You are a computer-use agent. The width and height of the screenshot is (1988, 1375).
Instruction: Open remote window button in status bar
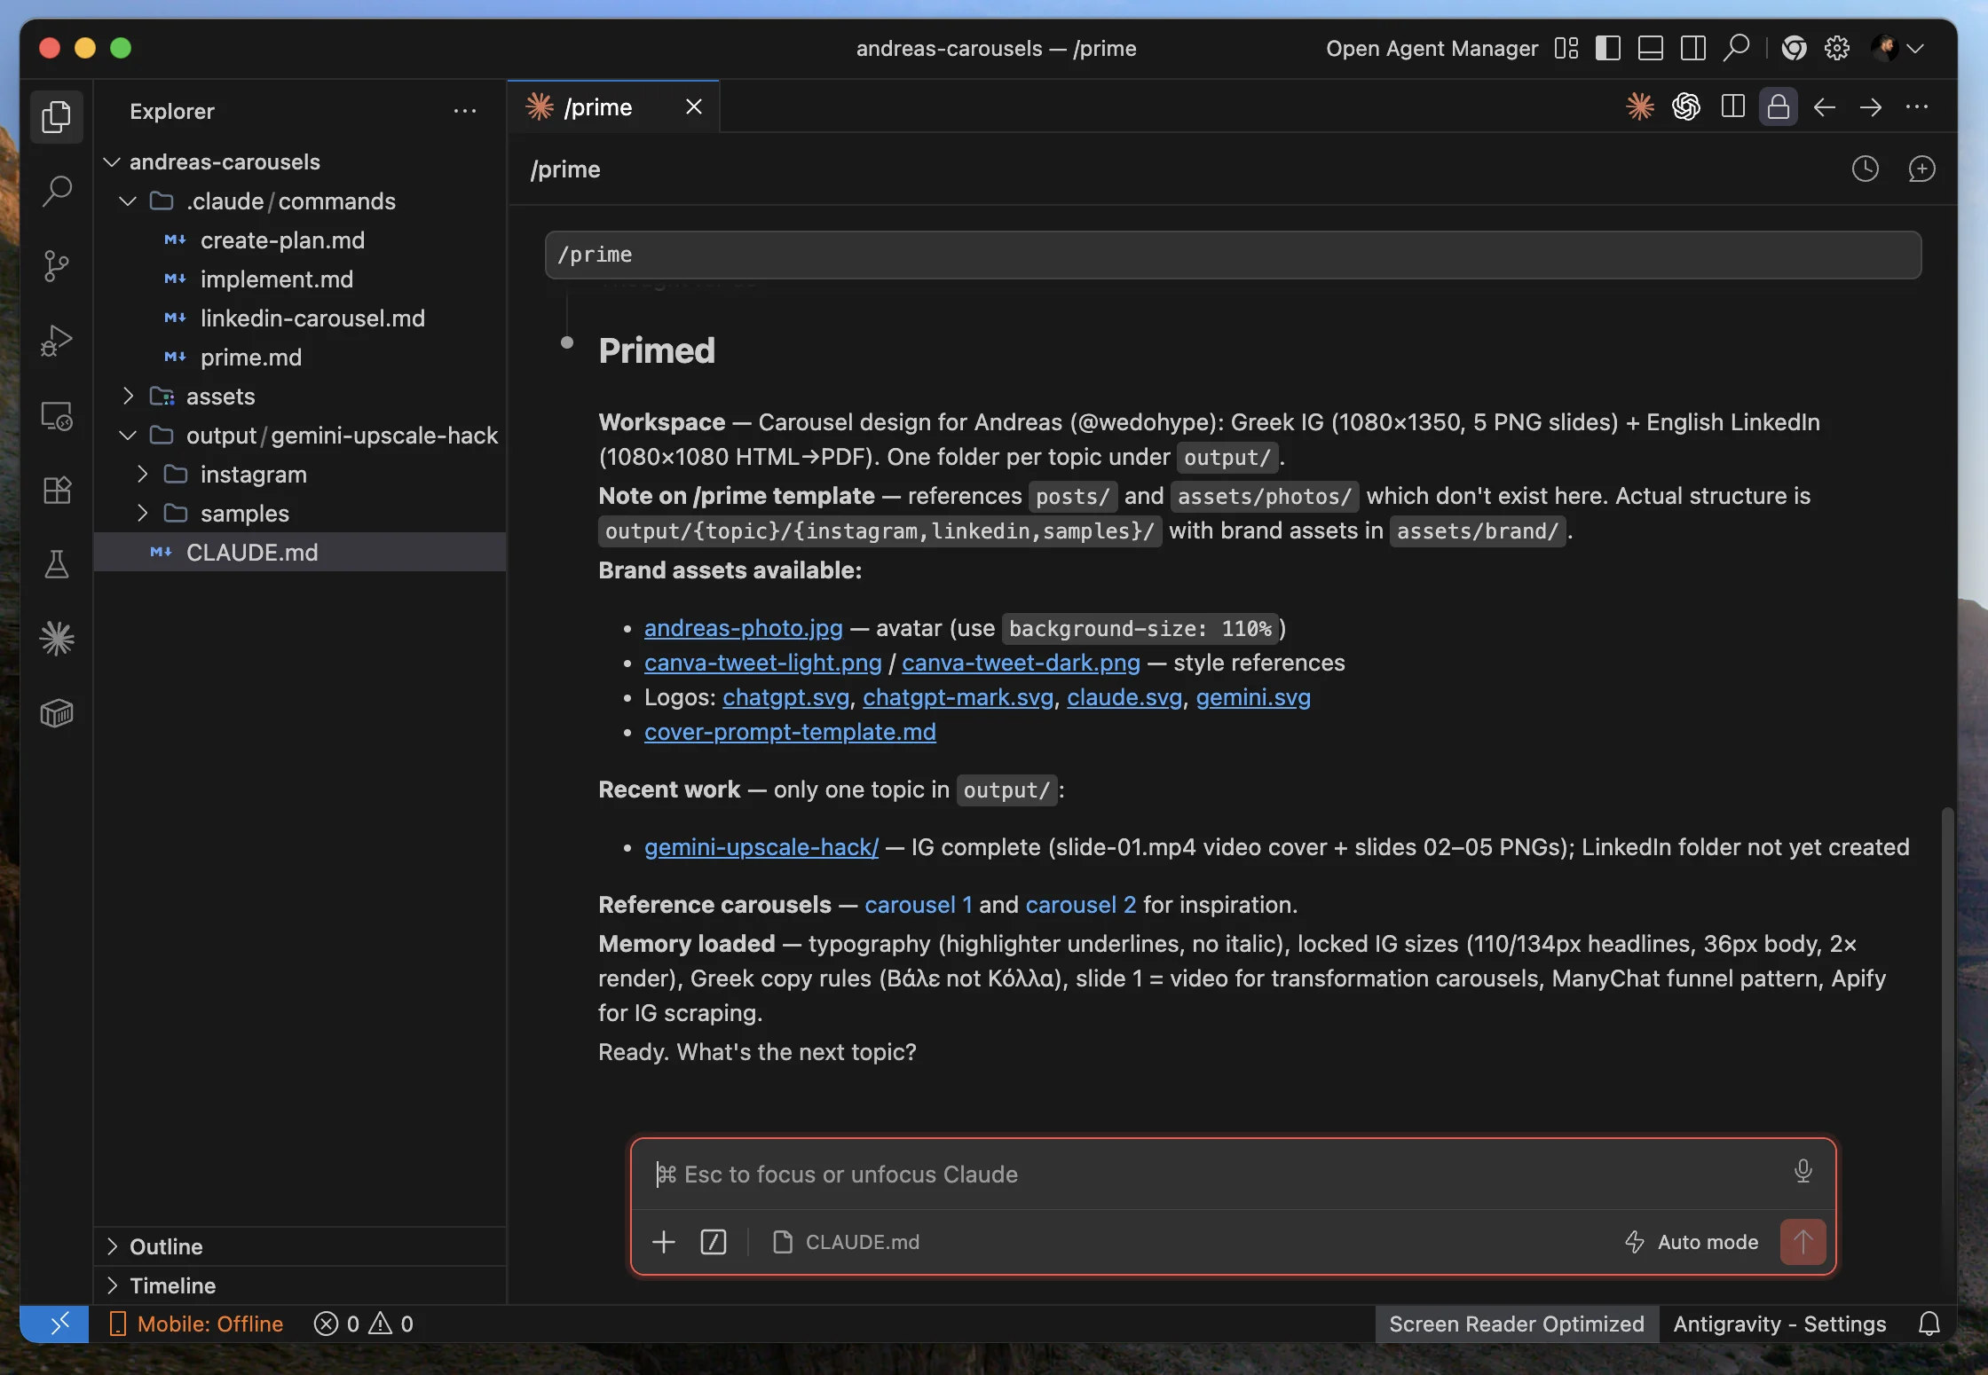[x=55, y=1324]
